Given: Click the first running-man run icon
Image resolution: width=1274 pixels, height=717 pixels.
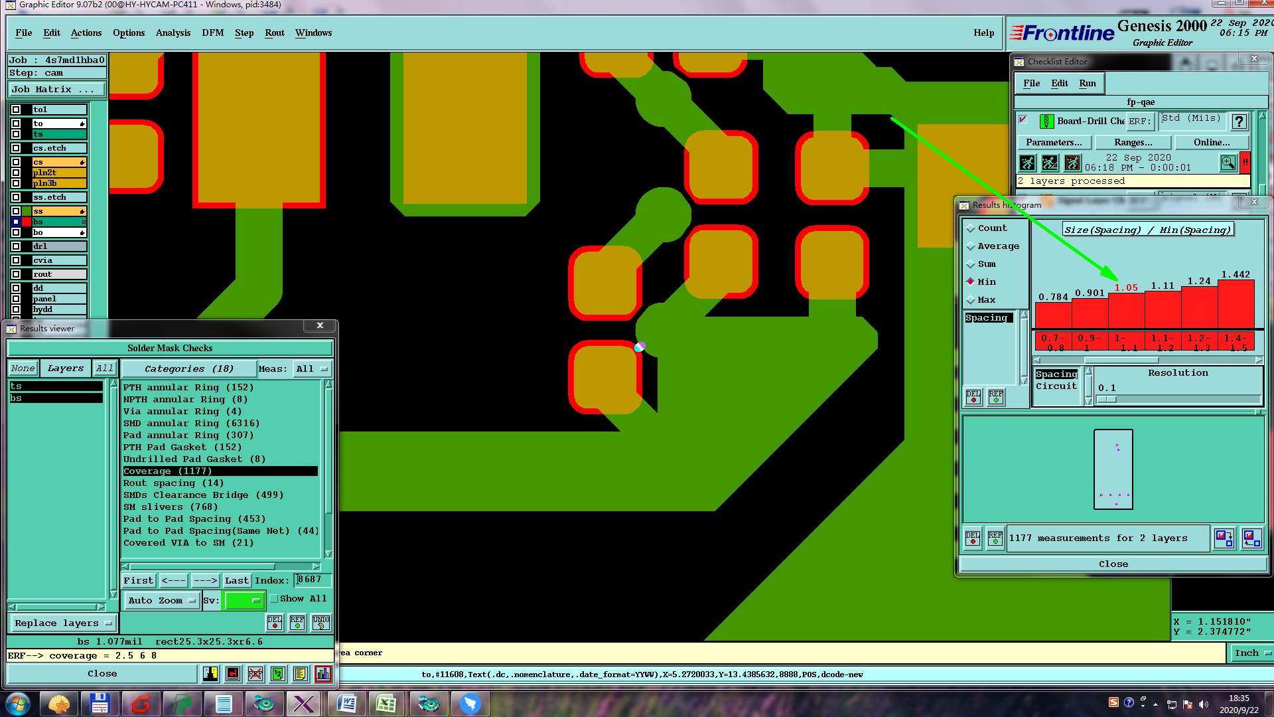Looking at the screenshot, I should pos(1027,163).
